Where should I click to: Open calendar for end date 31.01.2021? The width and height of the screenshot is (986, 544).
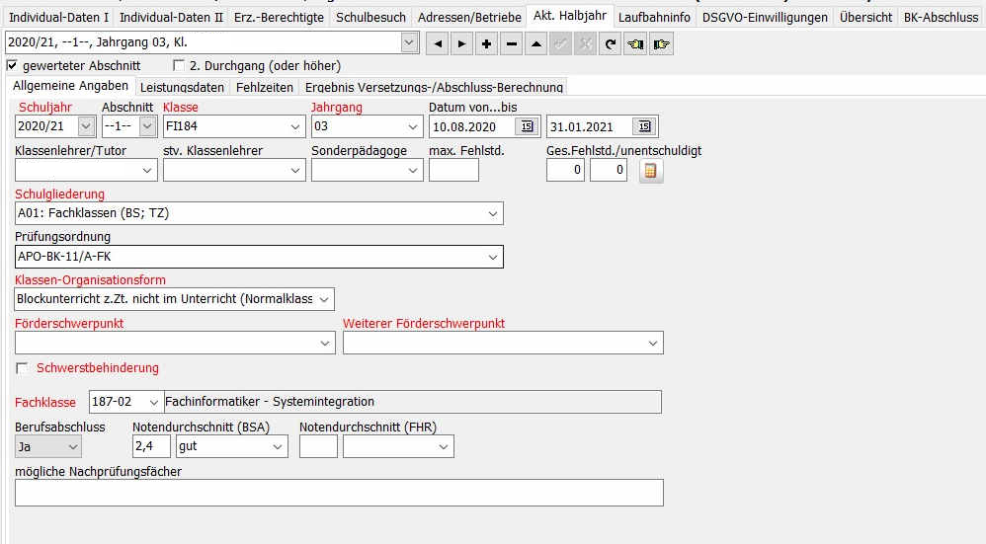tap(644, 126)
